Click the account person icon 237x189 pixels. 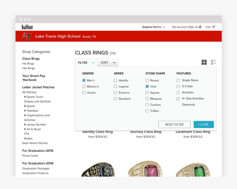coord(200,27)
